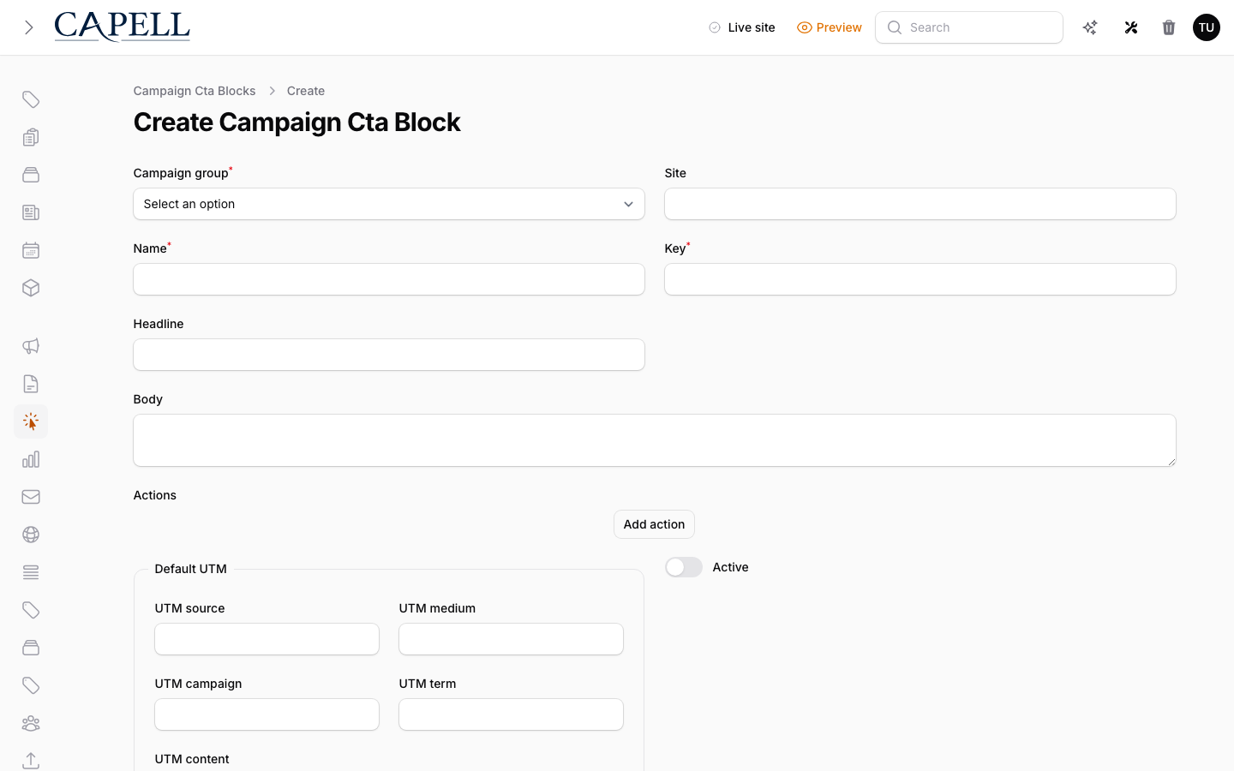This screenshot has height=771, width=1234.
Task: Click into the Key input field
Action: [920, 279]
